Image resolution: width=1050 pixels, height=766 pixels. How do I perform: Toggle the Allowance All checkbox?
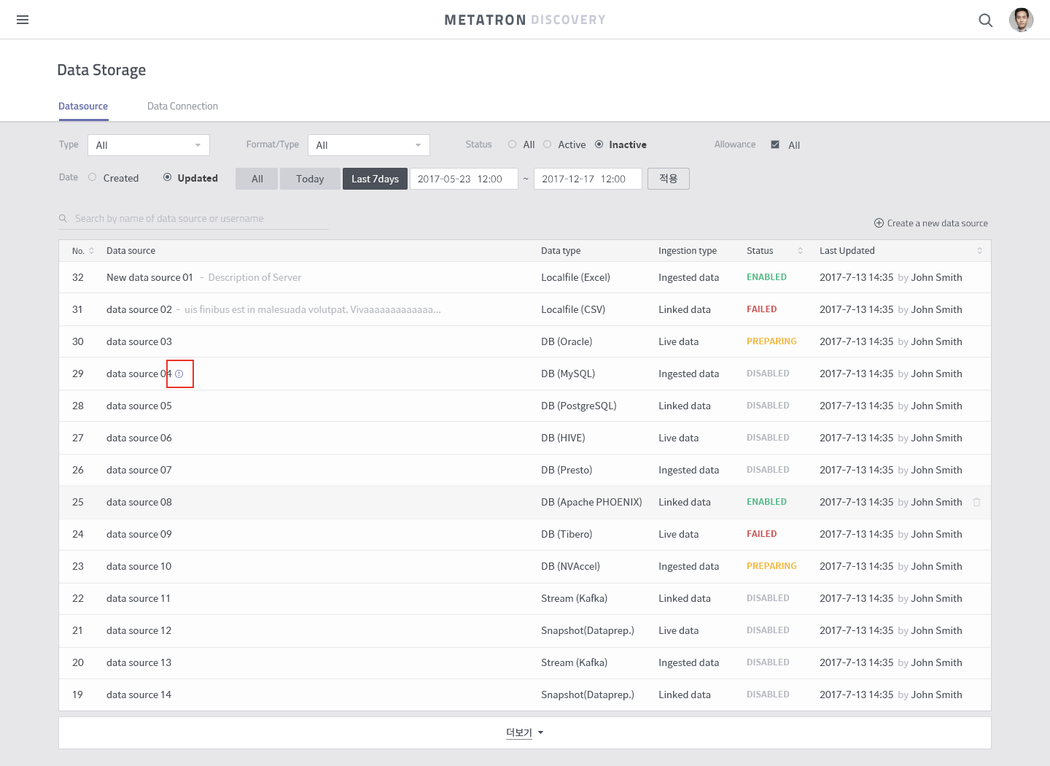(775, 144)
